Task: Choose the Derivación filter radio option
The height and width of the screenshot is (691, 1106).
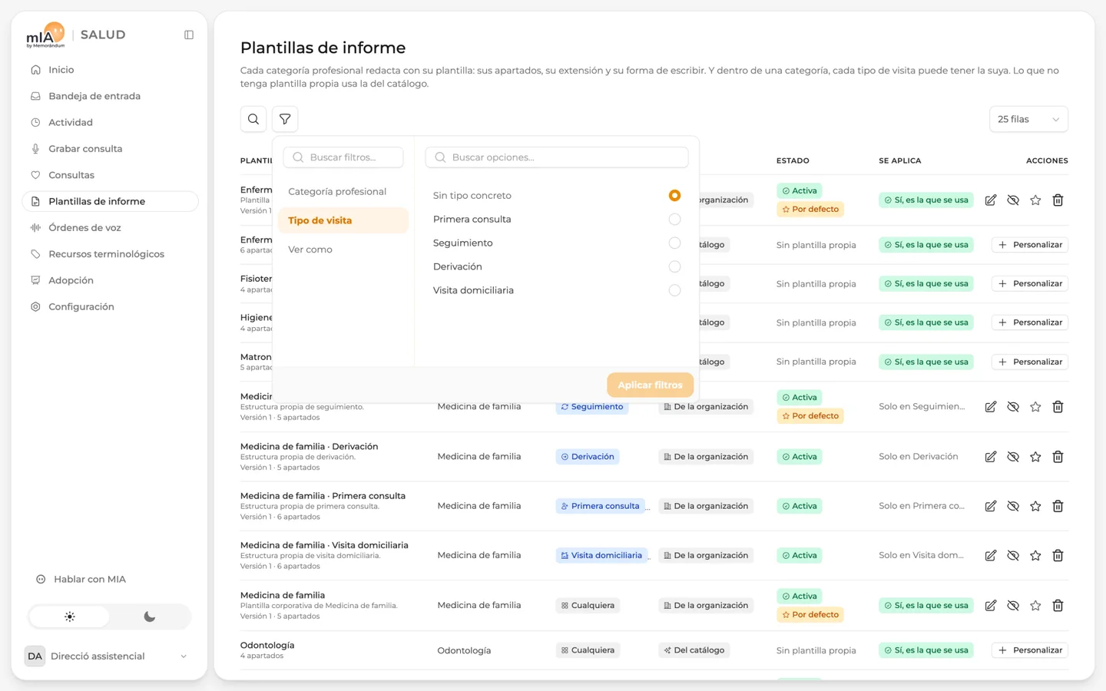Action: [674, 267]
